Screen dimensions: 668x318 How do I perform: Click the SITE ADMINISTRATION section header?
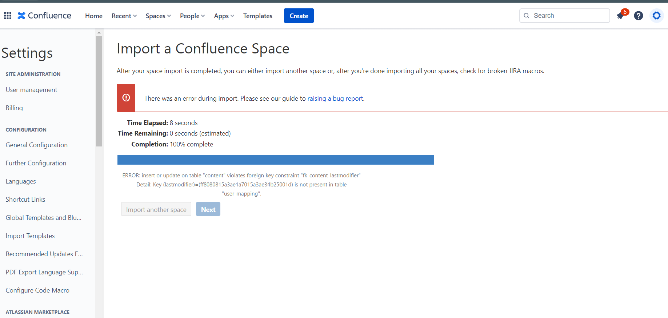coord(33,74)
